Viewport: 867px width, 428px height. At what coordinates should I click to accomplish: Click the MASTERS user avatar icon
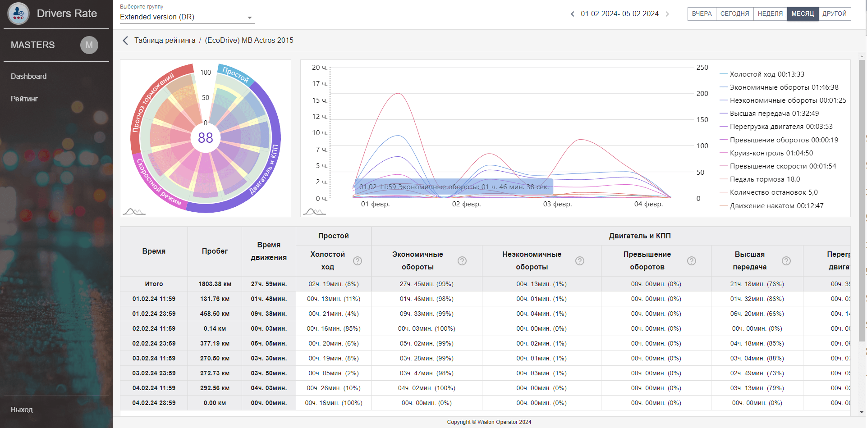(x=89, y=45)
